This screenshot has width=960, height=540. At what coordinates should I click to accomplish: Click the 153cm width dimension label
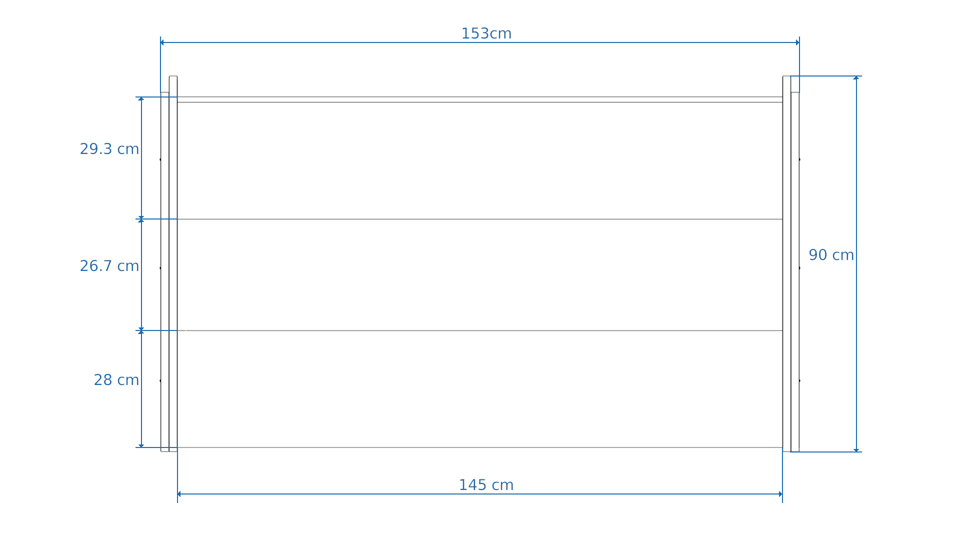pyautogui.click(x=486, y=34)
